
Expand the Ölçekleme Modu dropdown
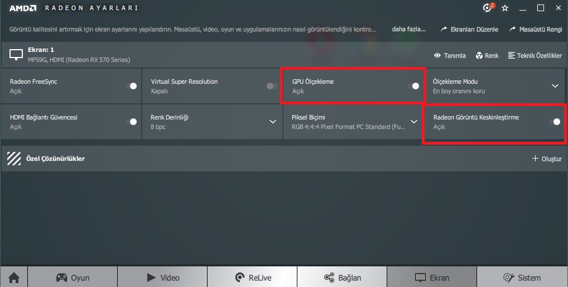555,86
